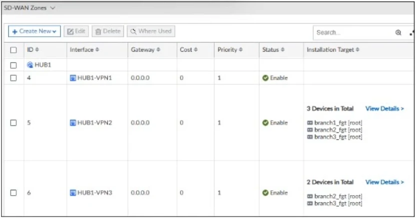Select the checkbox for row ID 6

tap(14, 193)
